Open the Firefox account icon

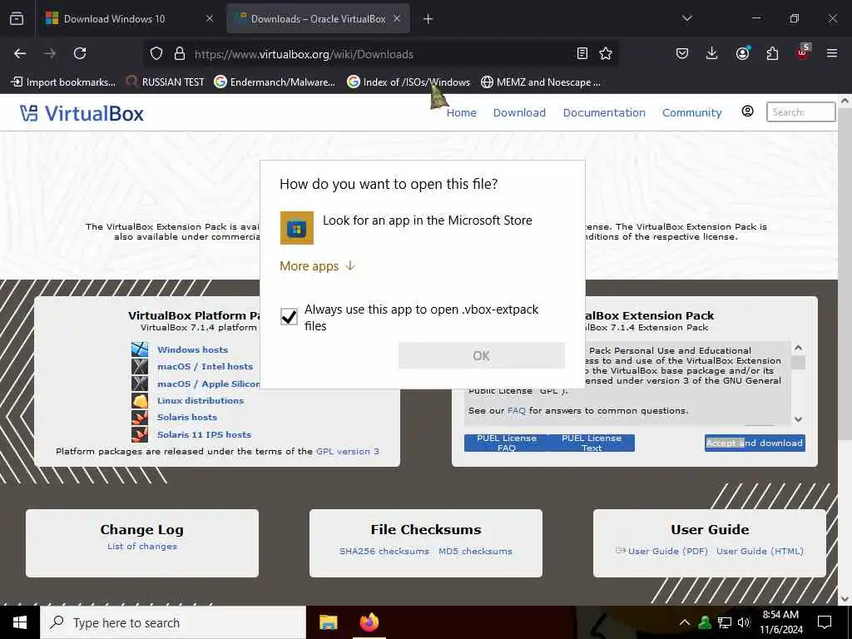[742, 53]
